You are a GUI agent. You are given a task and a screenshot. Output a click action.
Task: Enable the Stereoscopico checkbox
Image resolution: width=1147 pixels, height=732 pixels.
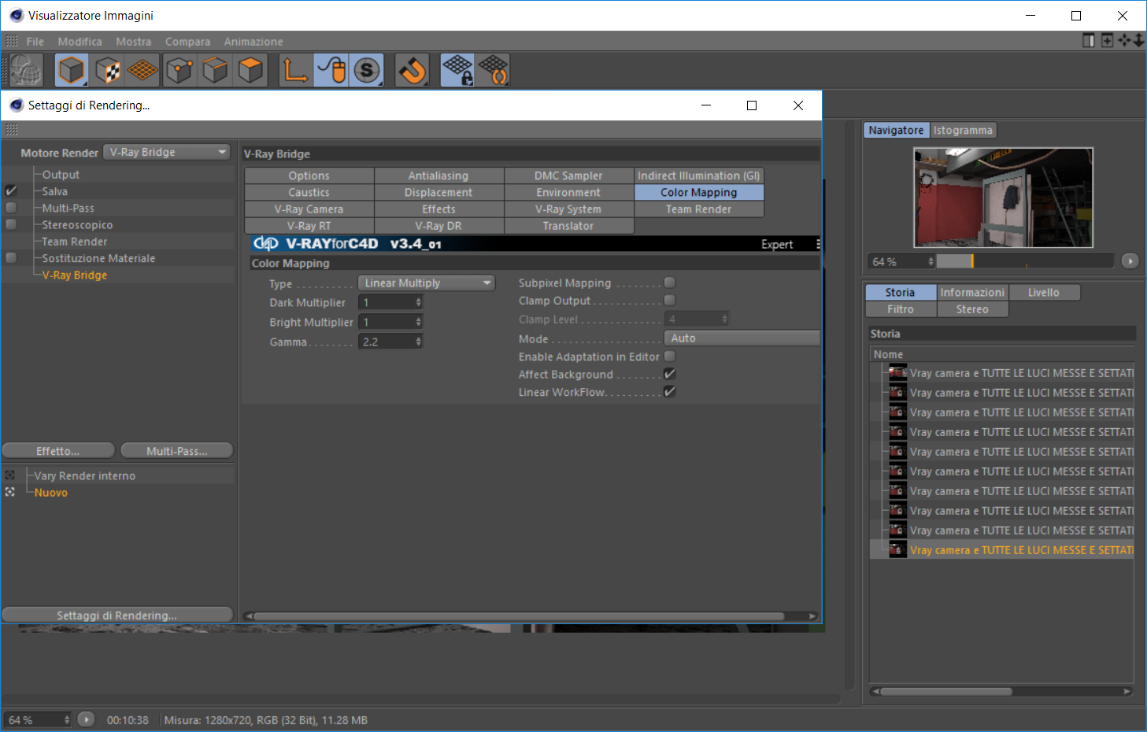[x=11, y=224]
